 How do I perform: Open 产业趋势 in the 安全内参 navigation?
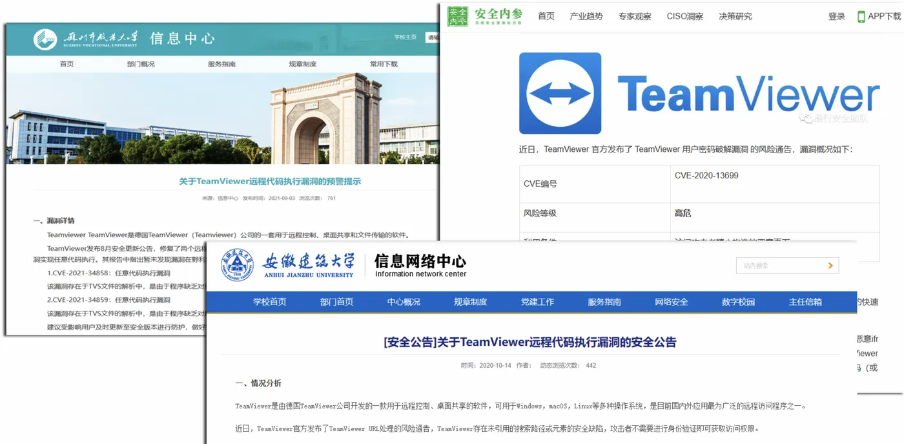586,16
